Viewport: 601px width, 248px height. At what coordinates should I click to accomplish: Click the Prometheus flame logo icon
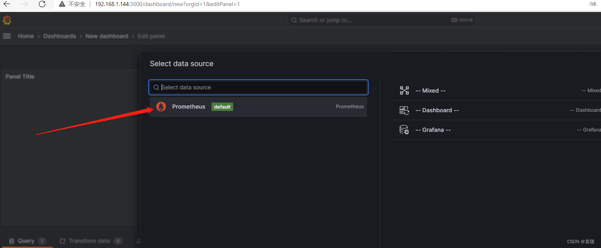[x=161, y=107]
